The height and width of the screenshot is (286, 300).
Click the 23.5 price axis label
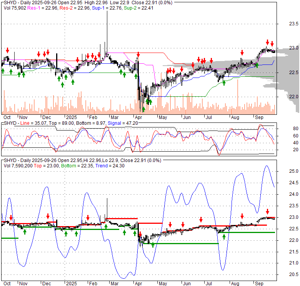(293, 24)
